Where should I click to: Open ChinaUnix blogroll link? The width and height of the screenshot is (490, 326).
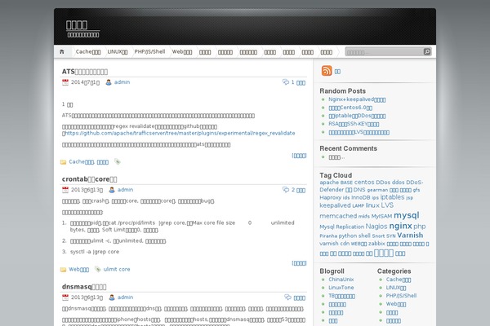(341, 280)
